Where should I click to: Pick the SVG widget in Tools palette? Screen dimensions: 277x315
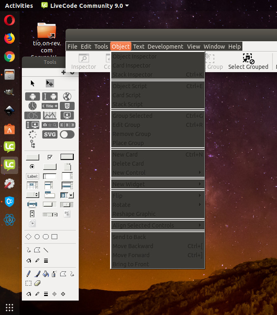click(50, 134)
